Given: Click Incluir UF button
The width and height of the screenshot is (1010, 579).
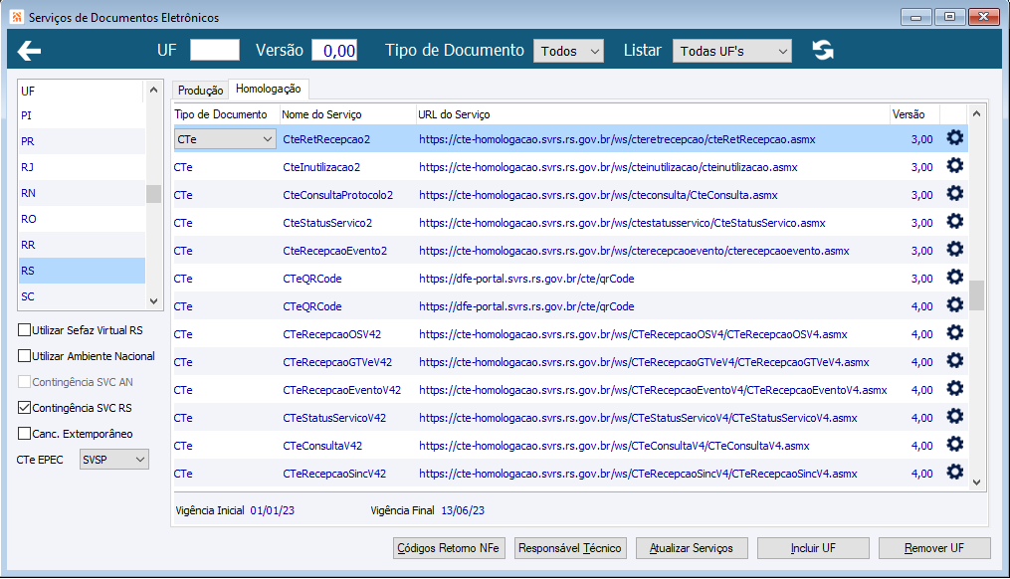Looking at the screenshot, I should [813, 548].
